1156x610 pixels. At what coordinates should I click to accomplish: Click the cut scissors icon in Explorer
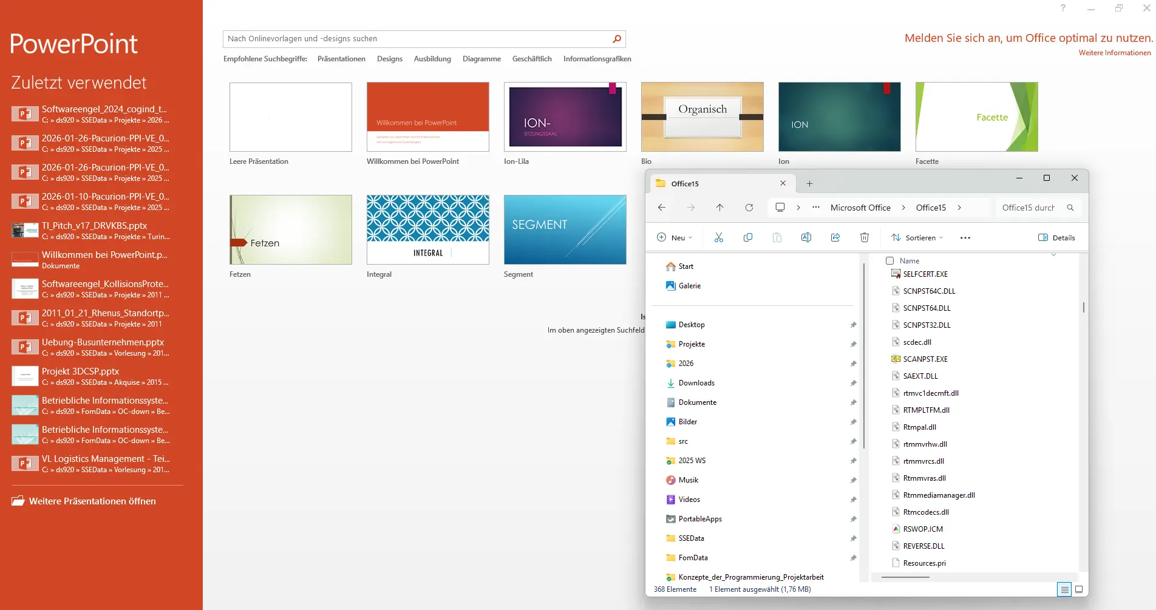pyautogui.click(x=719, y=237)
